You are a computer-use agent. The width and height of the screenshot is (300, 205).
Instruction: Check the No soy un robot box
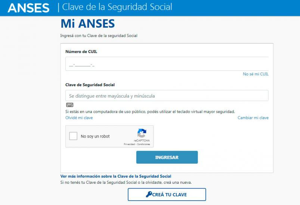tap(73, 136)
